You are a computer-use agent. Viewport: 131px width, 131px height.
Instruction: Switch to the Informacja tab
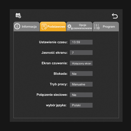click(26, 26)
